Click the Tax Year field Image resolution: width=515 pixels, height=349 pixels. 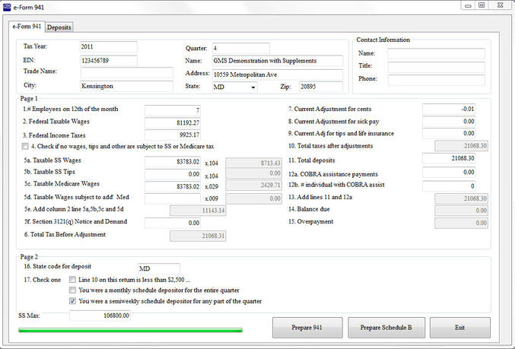(x=108, y=46)
